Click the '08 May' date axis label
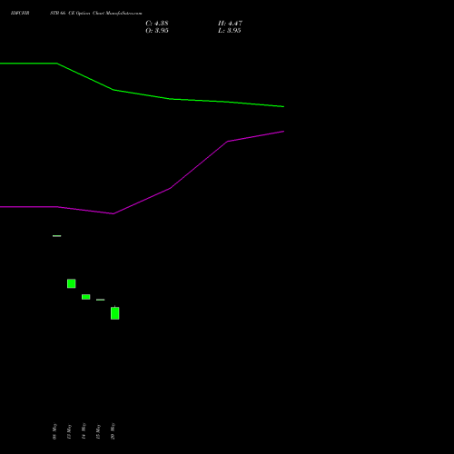 pyautogui.click(x=54, y=431)
